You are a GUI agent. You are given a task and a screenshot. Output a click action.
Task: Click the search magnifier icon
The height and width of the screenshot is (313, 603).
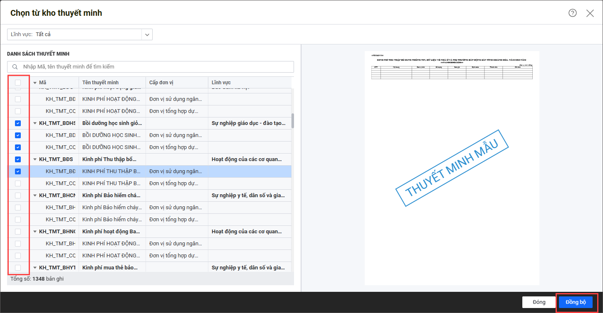(15, 67)
